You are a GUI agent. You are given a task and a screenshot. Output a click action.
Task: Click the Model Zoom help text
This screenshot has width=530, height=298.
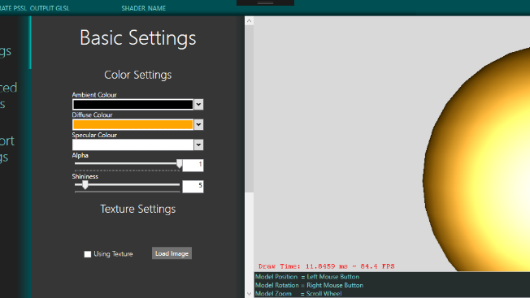[298, 294]
